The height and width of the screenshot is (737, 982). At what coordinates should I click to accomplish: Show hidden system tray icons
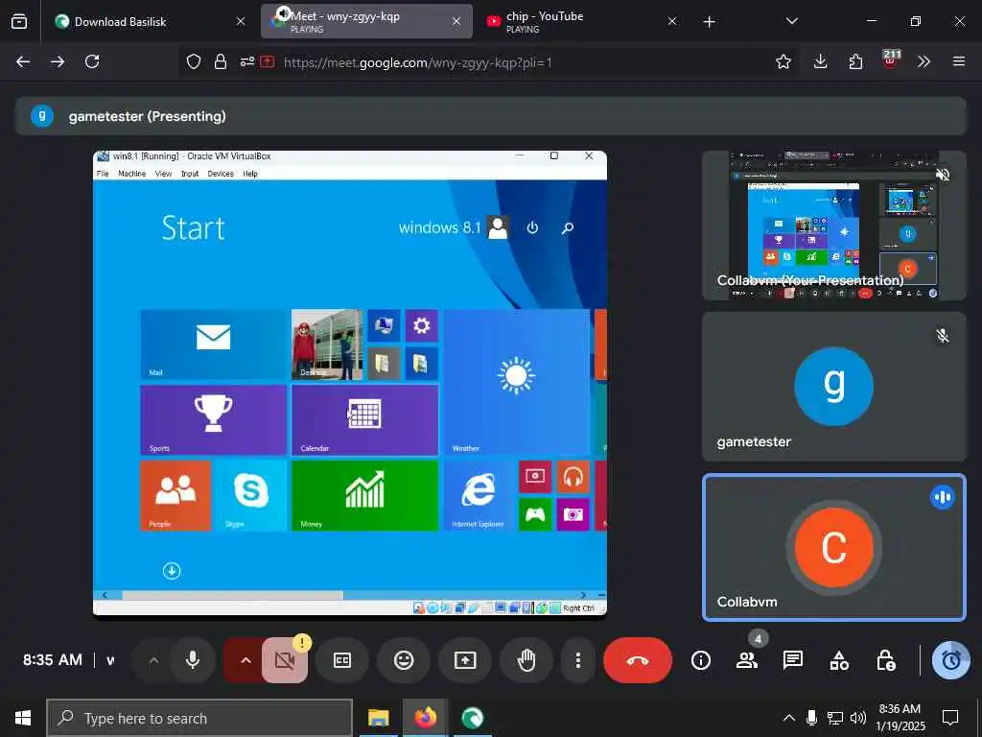[789, 718]
